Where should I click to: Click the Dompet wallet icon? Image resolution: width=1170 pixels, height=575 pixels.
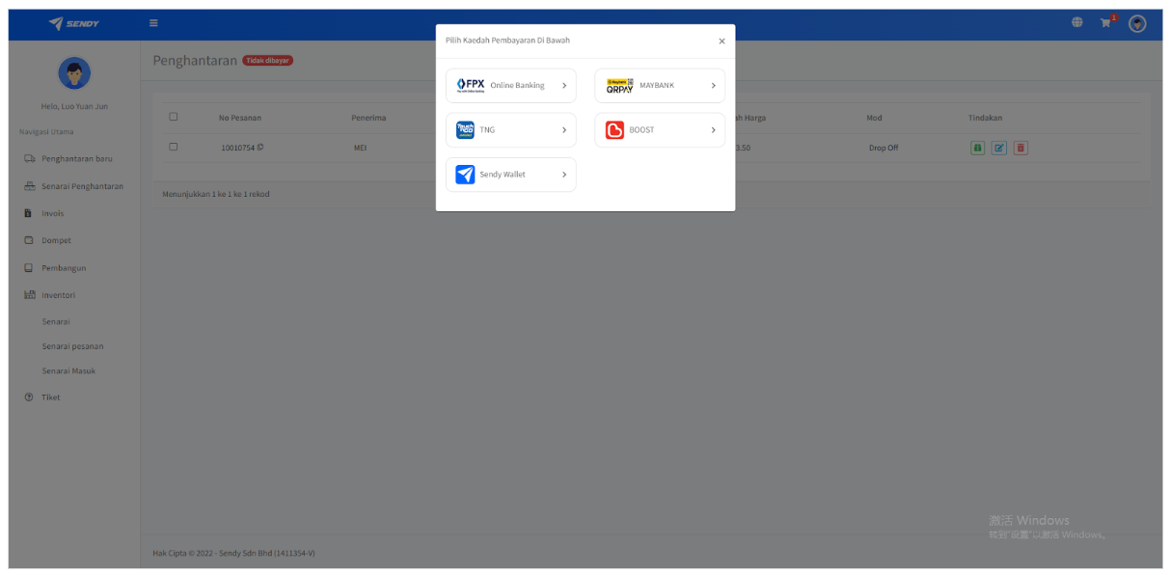[29, 240]
